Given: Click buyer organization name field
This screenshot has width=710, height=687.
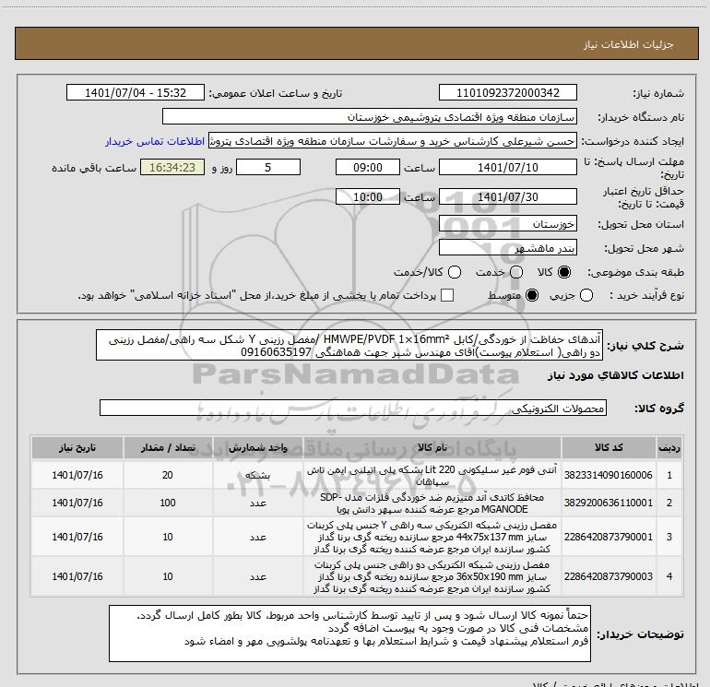Looking at the screenshot, I should 370,116.
